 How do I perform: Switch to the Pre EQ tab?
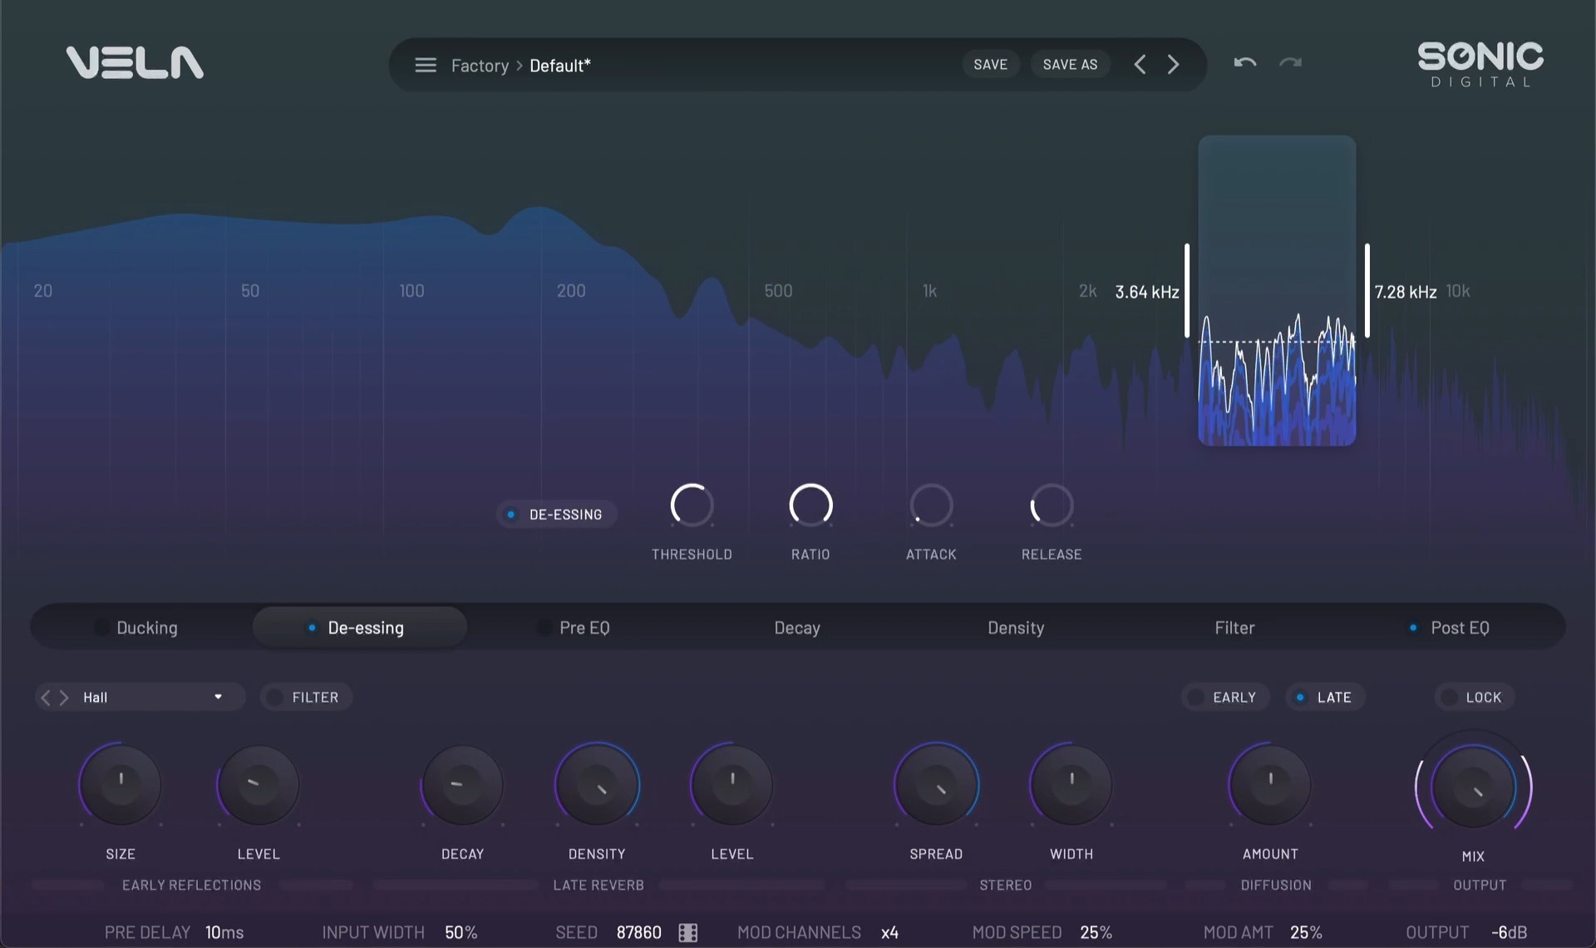tap(575, 628)
